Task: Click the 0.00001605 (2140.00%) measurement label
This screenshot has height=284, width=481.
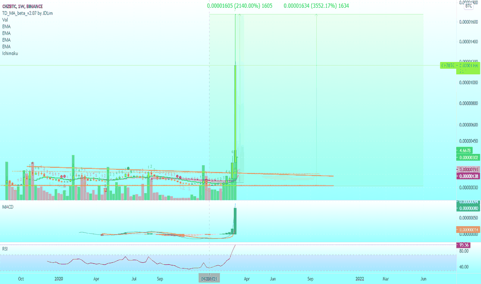Action: pyautogui.click(x=239, y=6)
